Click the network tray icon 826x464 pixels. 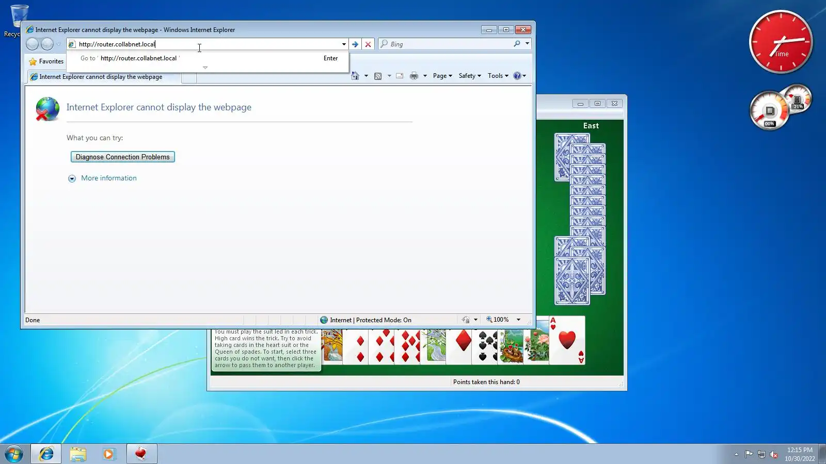pyautogui.click(x=761, y=454)
